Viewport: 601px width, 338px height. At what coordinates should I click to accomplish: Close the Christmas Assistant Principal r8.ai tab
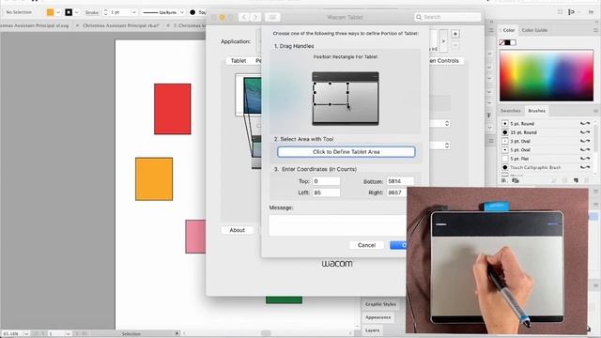pyautogui.click(x=77, y=25)
